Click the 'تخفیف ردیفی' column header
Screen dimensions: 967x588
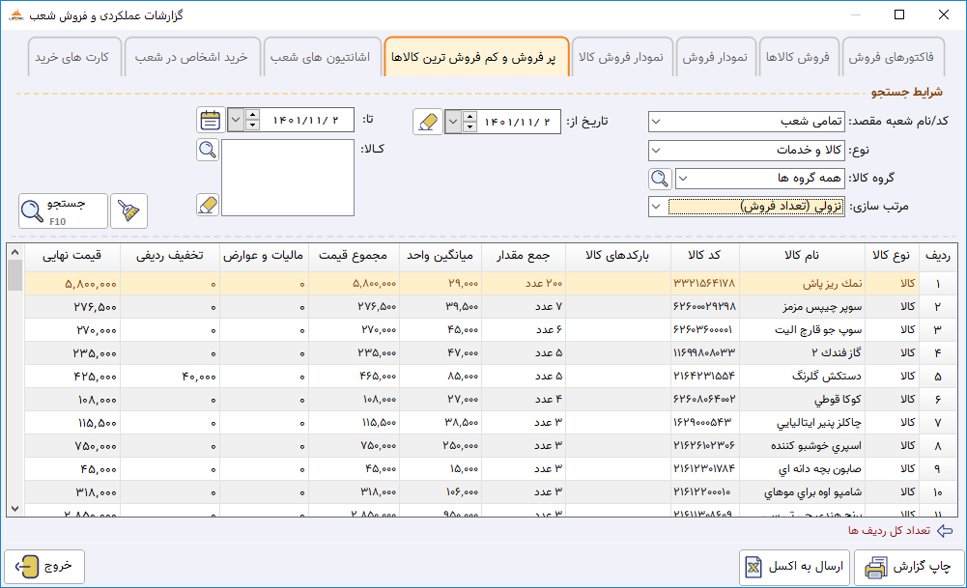pyautogui.click(x=170, y=256)
